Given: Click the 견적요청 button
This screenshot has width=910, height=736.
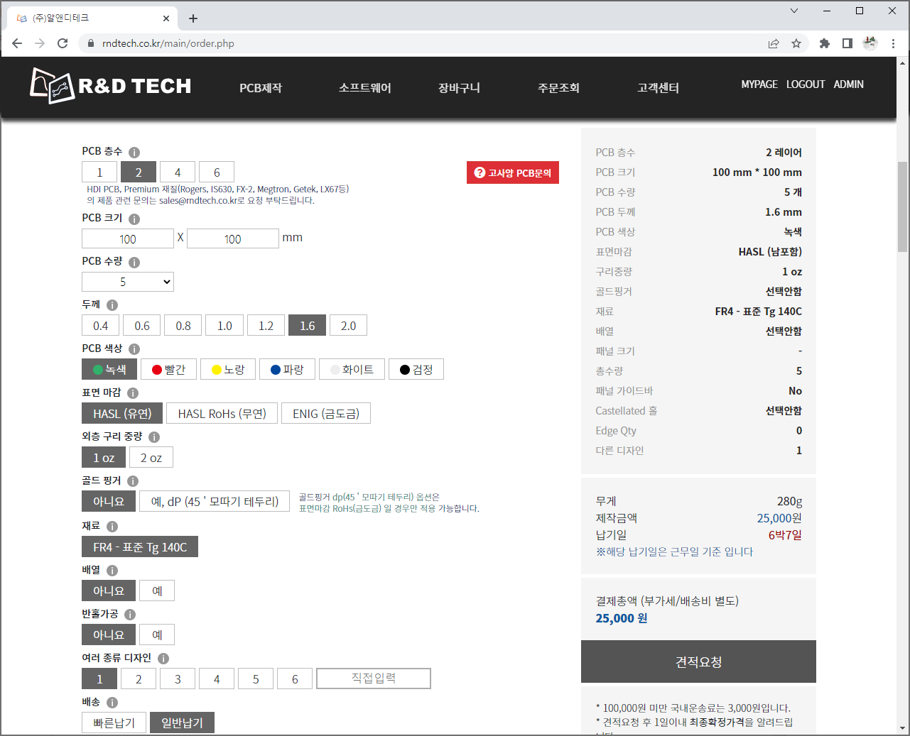Looking at the screenshot, I should click(x=698, y=661).
